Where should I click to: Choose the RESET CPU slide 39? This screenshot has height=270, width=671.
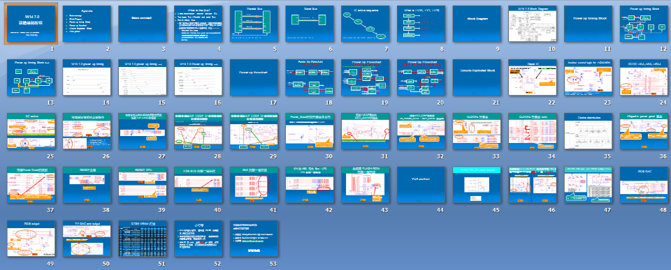(x=143, y=185)
